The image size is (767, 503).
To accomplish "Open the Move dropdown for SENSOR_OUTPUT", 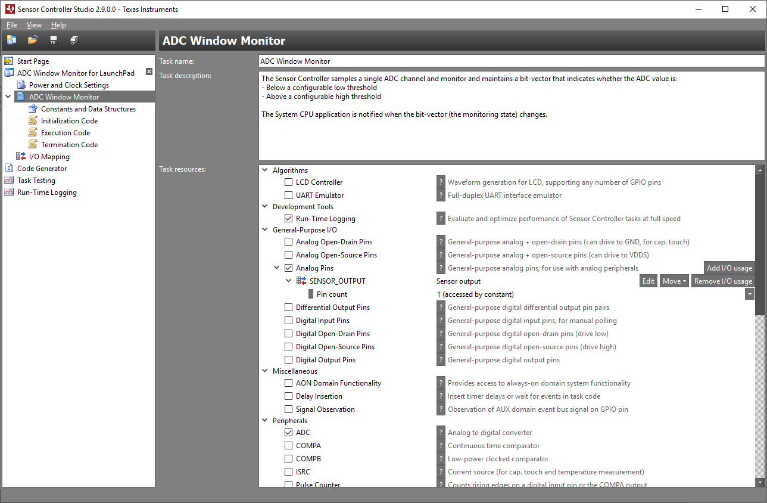I will coord(674,281).
